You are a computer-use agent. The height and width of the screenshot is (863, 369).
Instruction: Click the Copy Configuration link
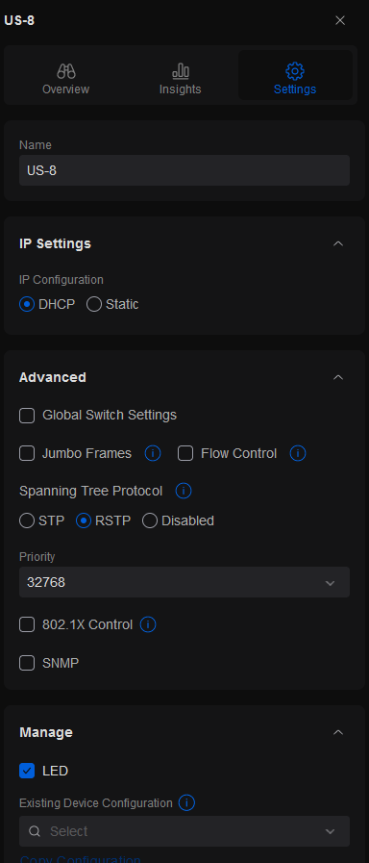tap(80, 858)
